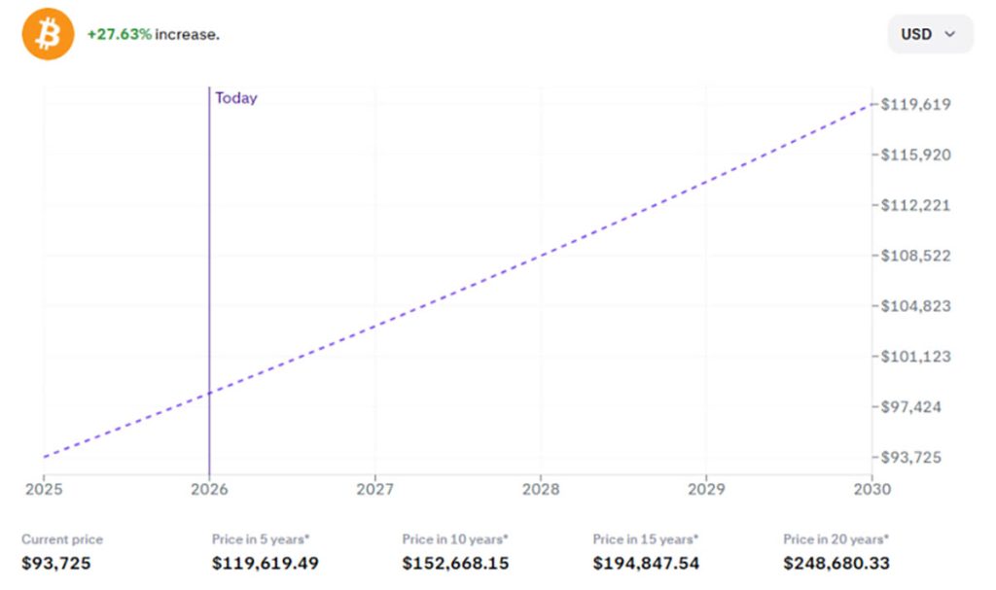Screen dimensions: 996x590
Task: Select the 2026 x-axis label
Action: tap(209, 489)
